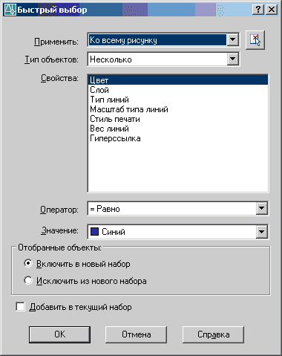Image resolution: width=282 pixels, height=356 pixels.
Task: Select the Тип линий property
Action: (178, 100)
